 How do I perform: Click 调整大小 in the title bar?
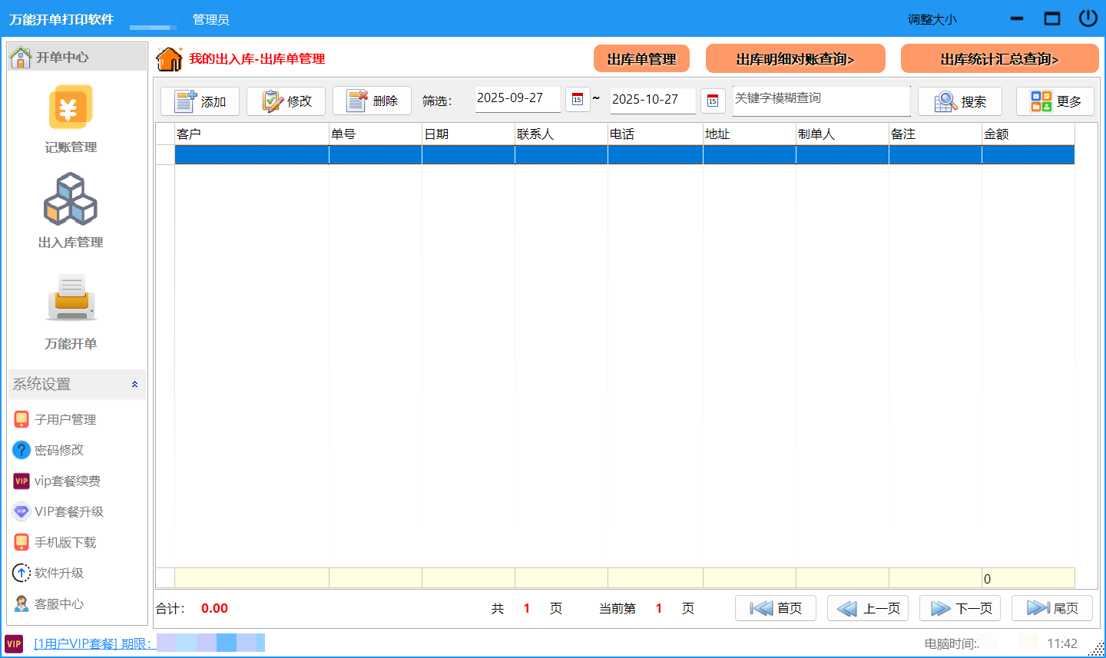click(932, 19)
